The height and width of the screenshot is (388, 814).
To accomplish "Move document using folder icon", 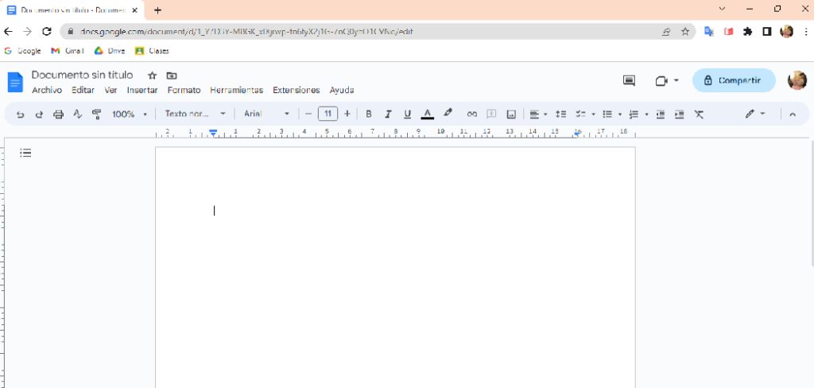I will click(172, 76).
